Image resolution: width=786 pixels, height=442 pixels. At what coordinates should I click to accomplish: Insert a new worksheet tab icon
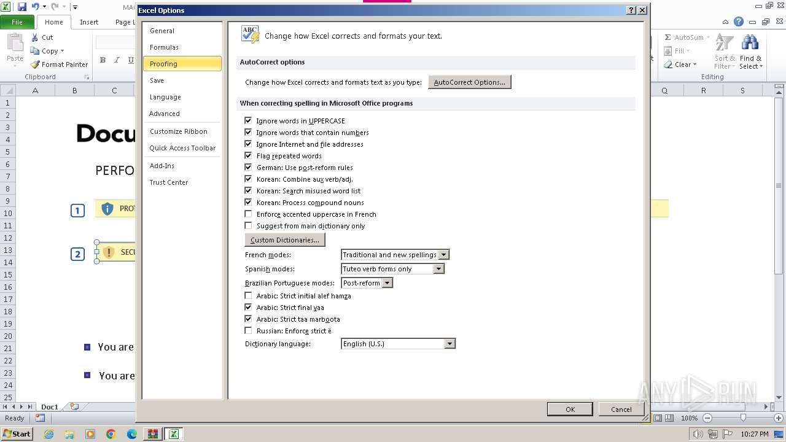(74, 406)
